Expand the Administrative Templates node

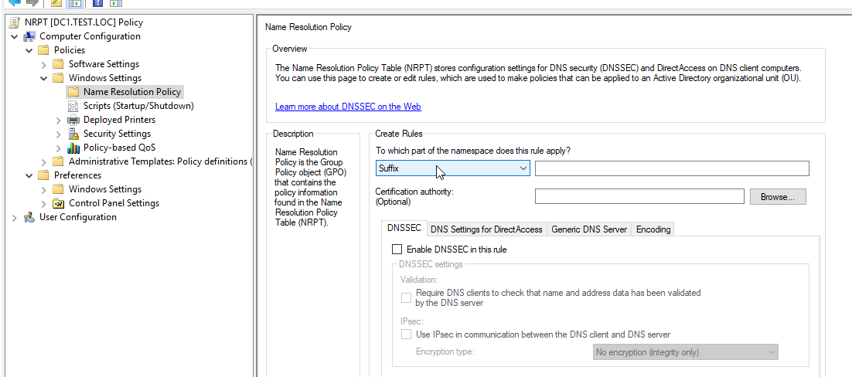point(45,161)
